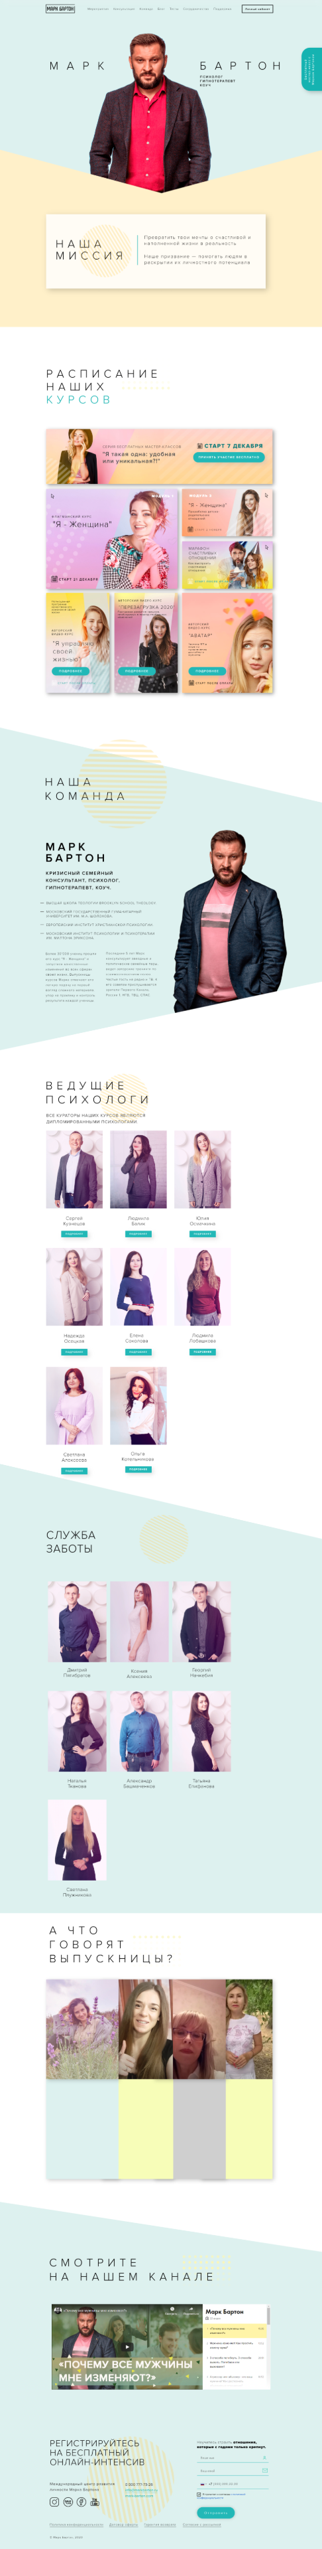Click Подробнее under Сергей Кузнецов
The height and width of the screenshot is (2549, 322).
74,1234
